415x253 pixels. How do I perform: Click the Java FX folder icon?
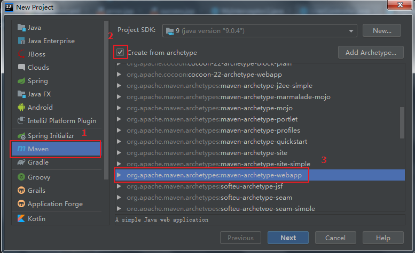tap(21, 94)
